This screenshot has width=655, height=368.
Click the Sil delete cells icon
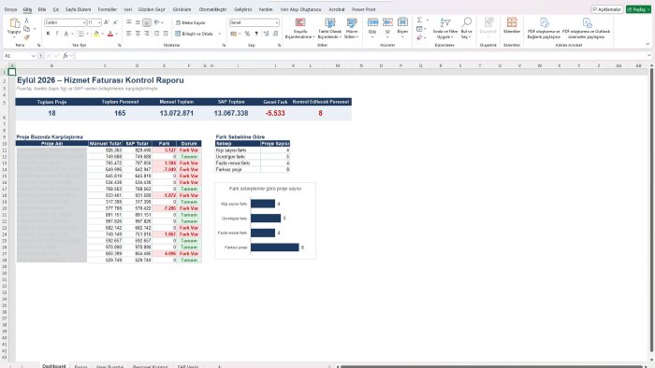click(387, 23)
